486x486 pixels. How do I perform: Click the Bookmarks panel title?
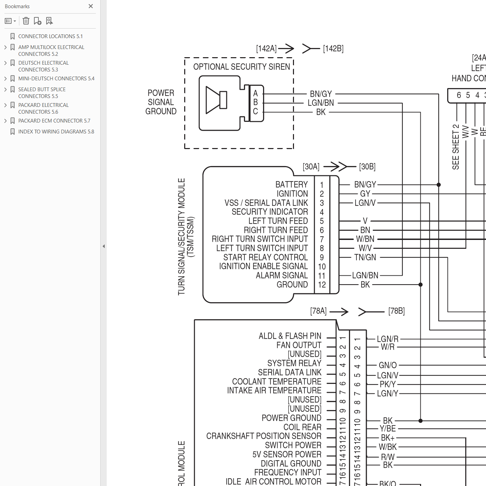17,6
